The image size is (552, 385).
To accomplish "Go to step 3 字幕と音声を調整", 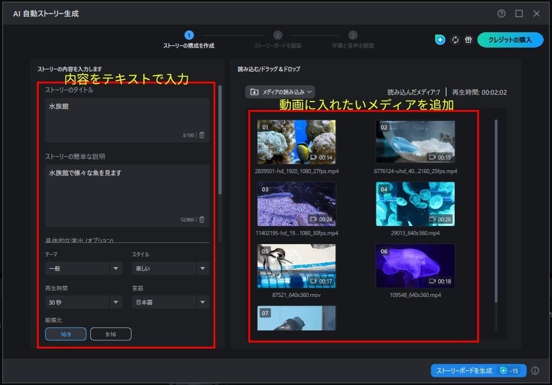I will point(353,36).
